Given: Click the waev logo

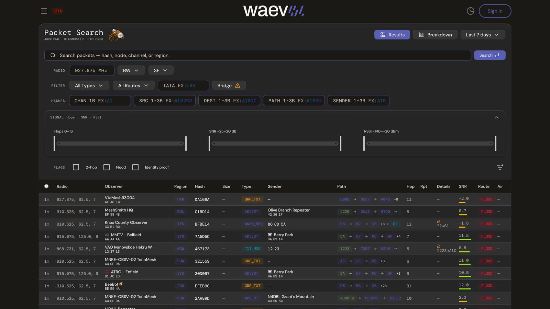Looking at the screenshot, I should pos(274,11).
